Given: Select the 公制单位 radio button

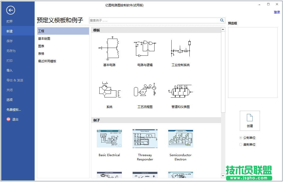Looking at the screenshot, I should [241, 138].
